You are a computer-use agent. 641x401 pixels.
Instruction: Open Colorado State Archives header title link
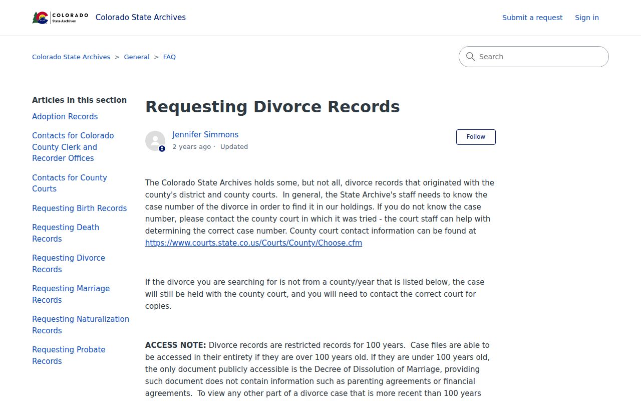click(141, 18)
